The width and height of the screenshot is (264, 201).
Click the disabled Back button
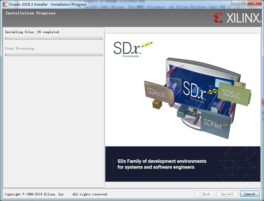pyautogui.click(x=204, y=194)
